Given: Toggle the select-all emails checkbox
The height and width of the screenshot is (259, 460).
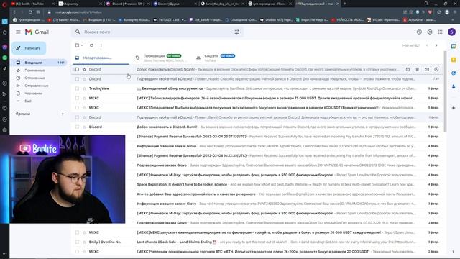Looking at the screenshot, I should click(77, 45).
